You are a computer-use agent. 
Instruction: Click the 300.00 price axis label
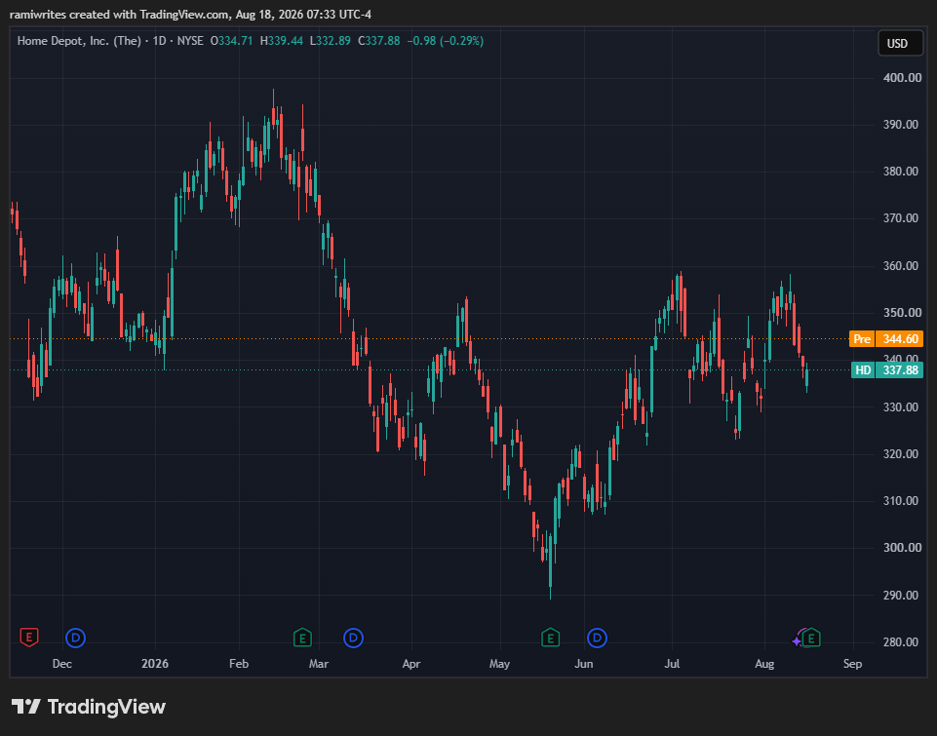click(x=902, y=548)
